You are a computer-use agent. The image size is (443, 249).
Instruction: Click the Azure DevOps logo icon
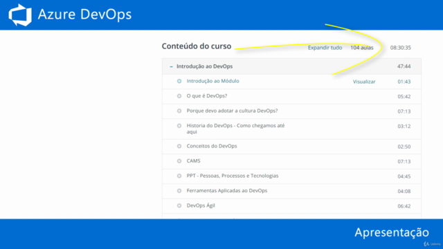coord(20,15)
